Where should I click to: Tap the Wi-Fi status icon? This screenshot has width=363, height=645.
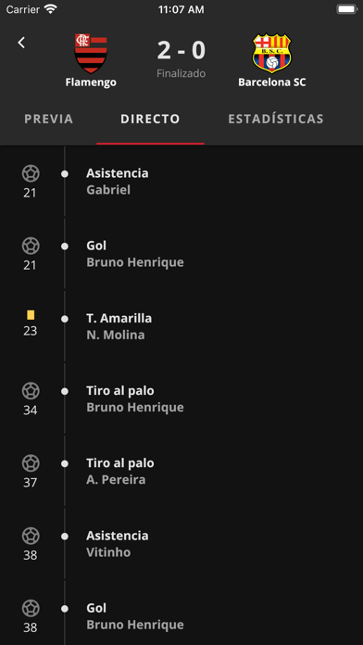click(51, 9)
